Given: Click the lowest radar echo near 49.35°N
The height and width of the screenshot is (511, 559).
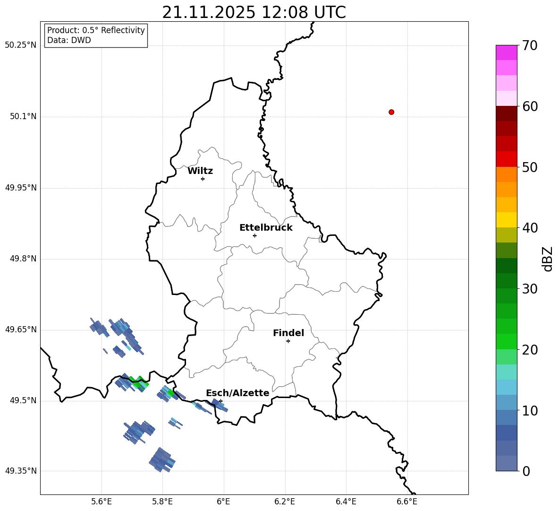Looking at the screenshot, I should click(x=162, y=460).
